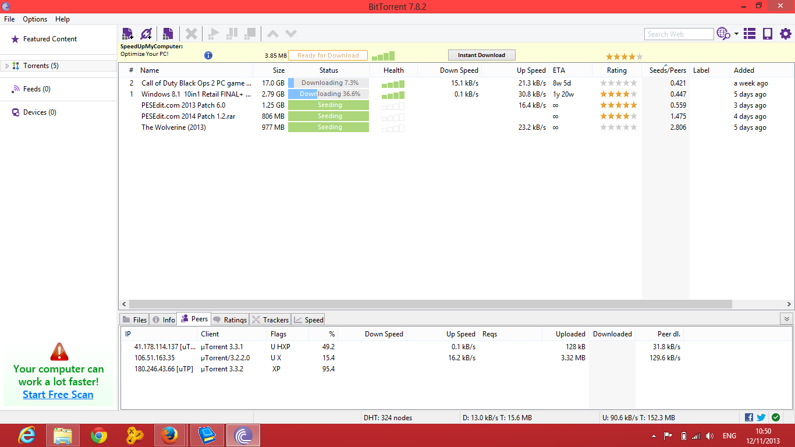The image size is (795, 447).
Task: Click DHT: 324 nodes in the status bar
Action: tap(388, 417)
